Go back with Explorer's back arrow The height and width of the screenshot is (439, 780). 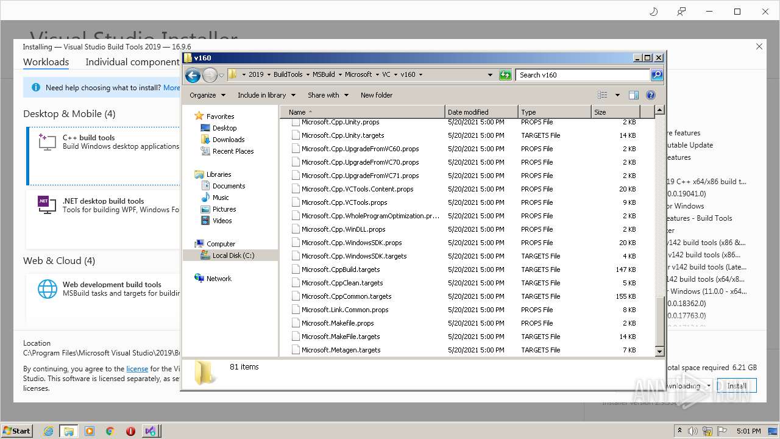pos(193,75)
